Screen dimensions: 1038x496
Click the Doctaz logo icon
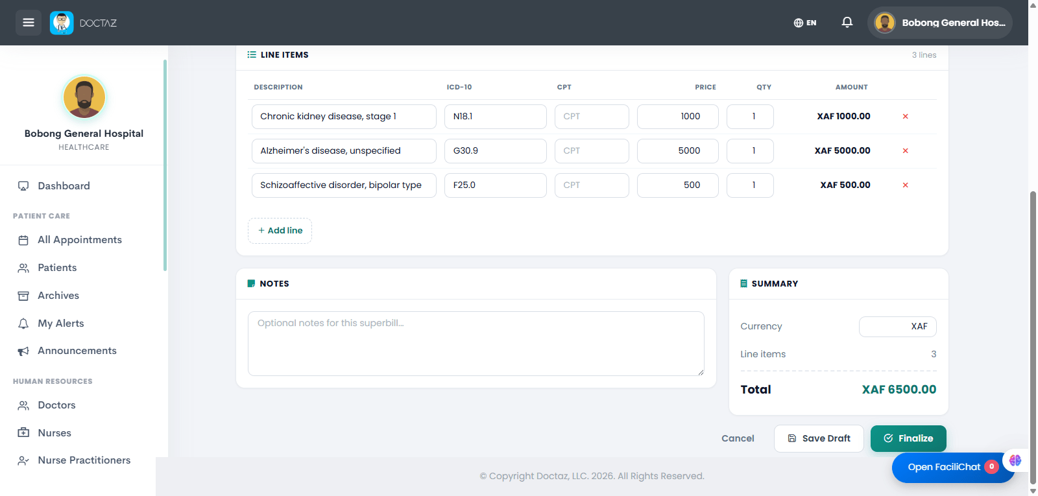62,23
